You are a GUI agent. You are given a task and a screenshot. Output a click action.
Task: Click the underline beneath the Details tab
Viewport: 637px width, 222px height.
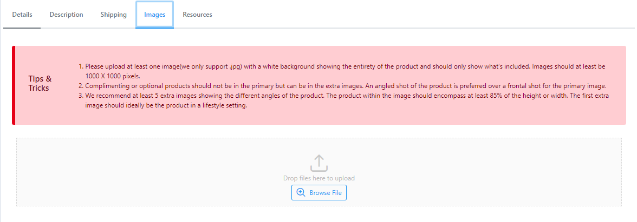coord(22,28)
